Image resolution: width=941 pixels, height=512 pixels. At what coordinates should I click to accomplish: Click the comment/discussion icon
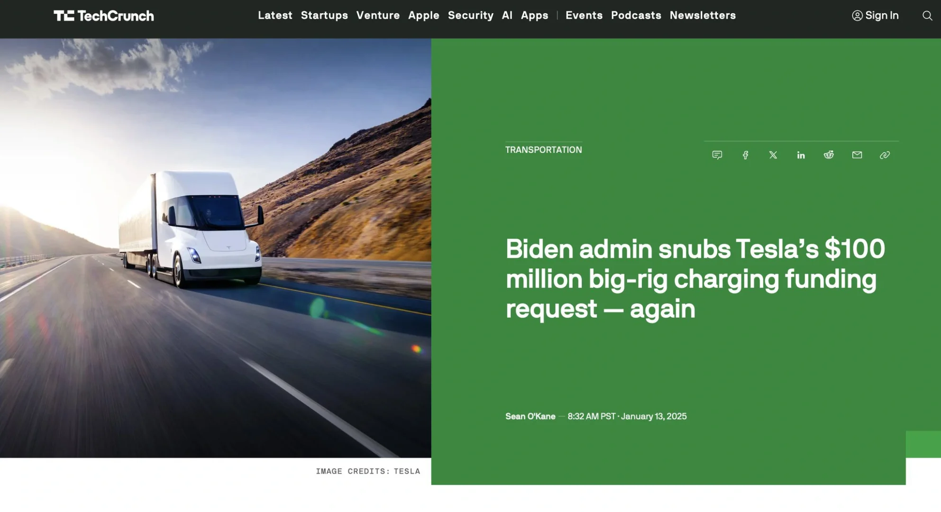(717, 155)
